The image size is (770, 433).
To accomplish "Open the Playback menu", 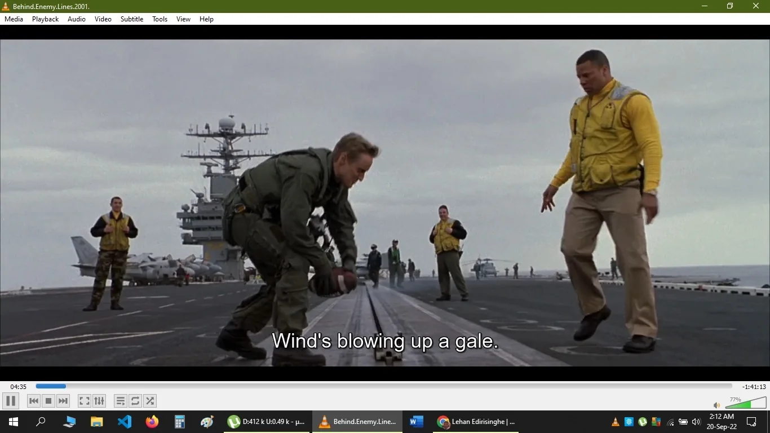I will click(46, 19).
